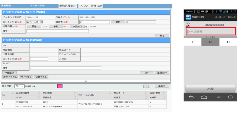Image resolution: width=243 pixels, height=115 pixels.
Task: Tap the Android home navigation icon
Action: [x=204, y=97]
